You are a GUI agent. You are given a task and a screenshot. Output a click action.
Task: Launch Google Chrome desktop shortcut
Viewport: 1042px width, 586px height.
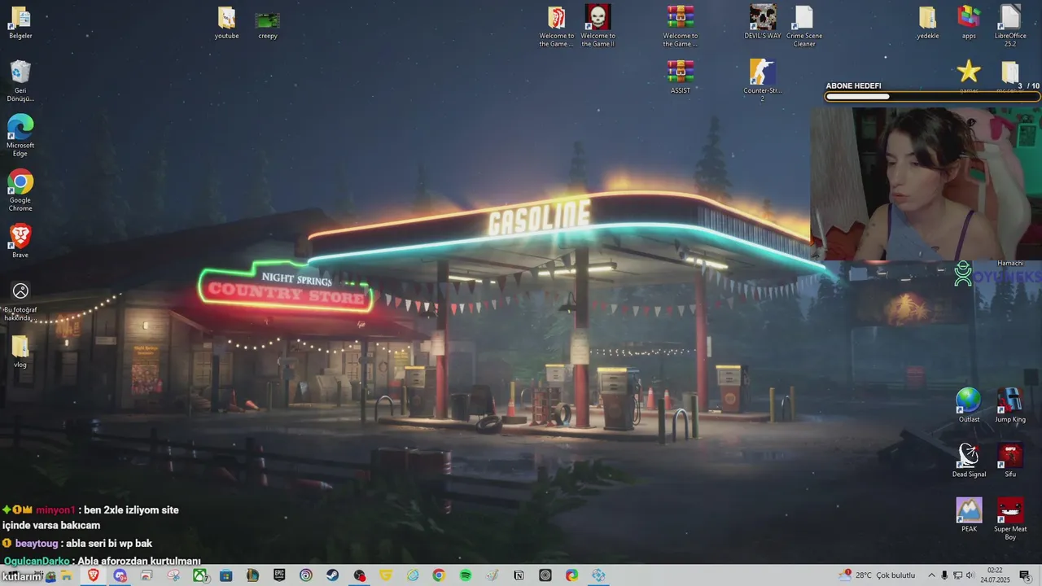[20, 191]
